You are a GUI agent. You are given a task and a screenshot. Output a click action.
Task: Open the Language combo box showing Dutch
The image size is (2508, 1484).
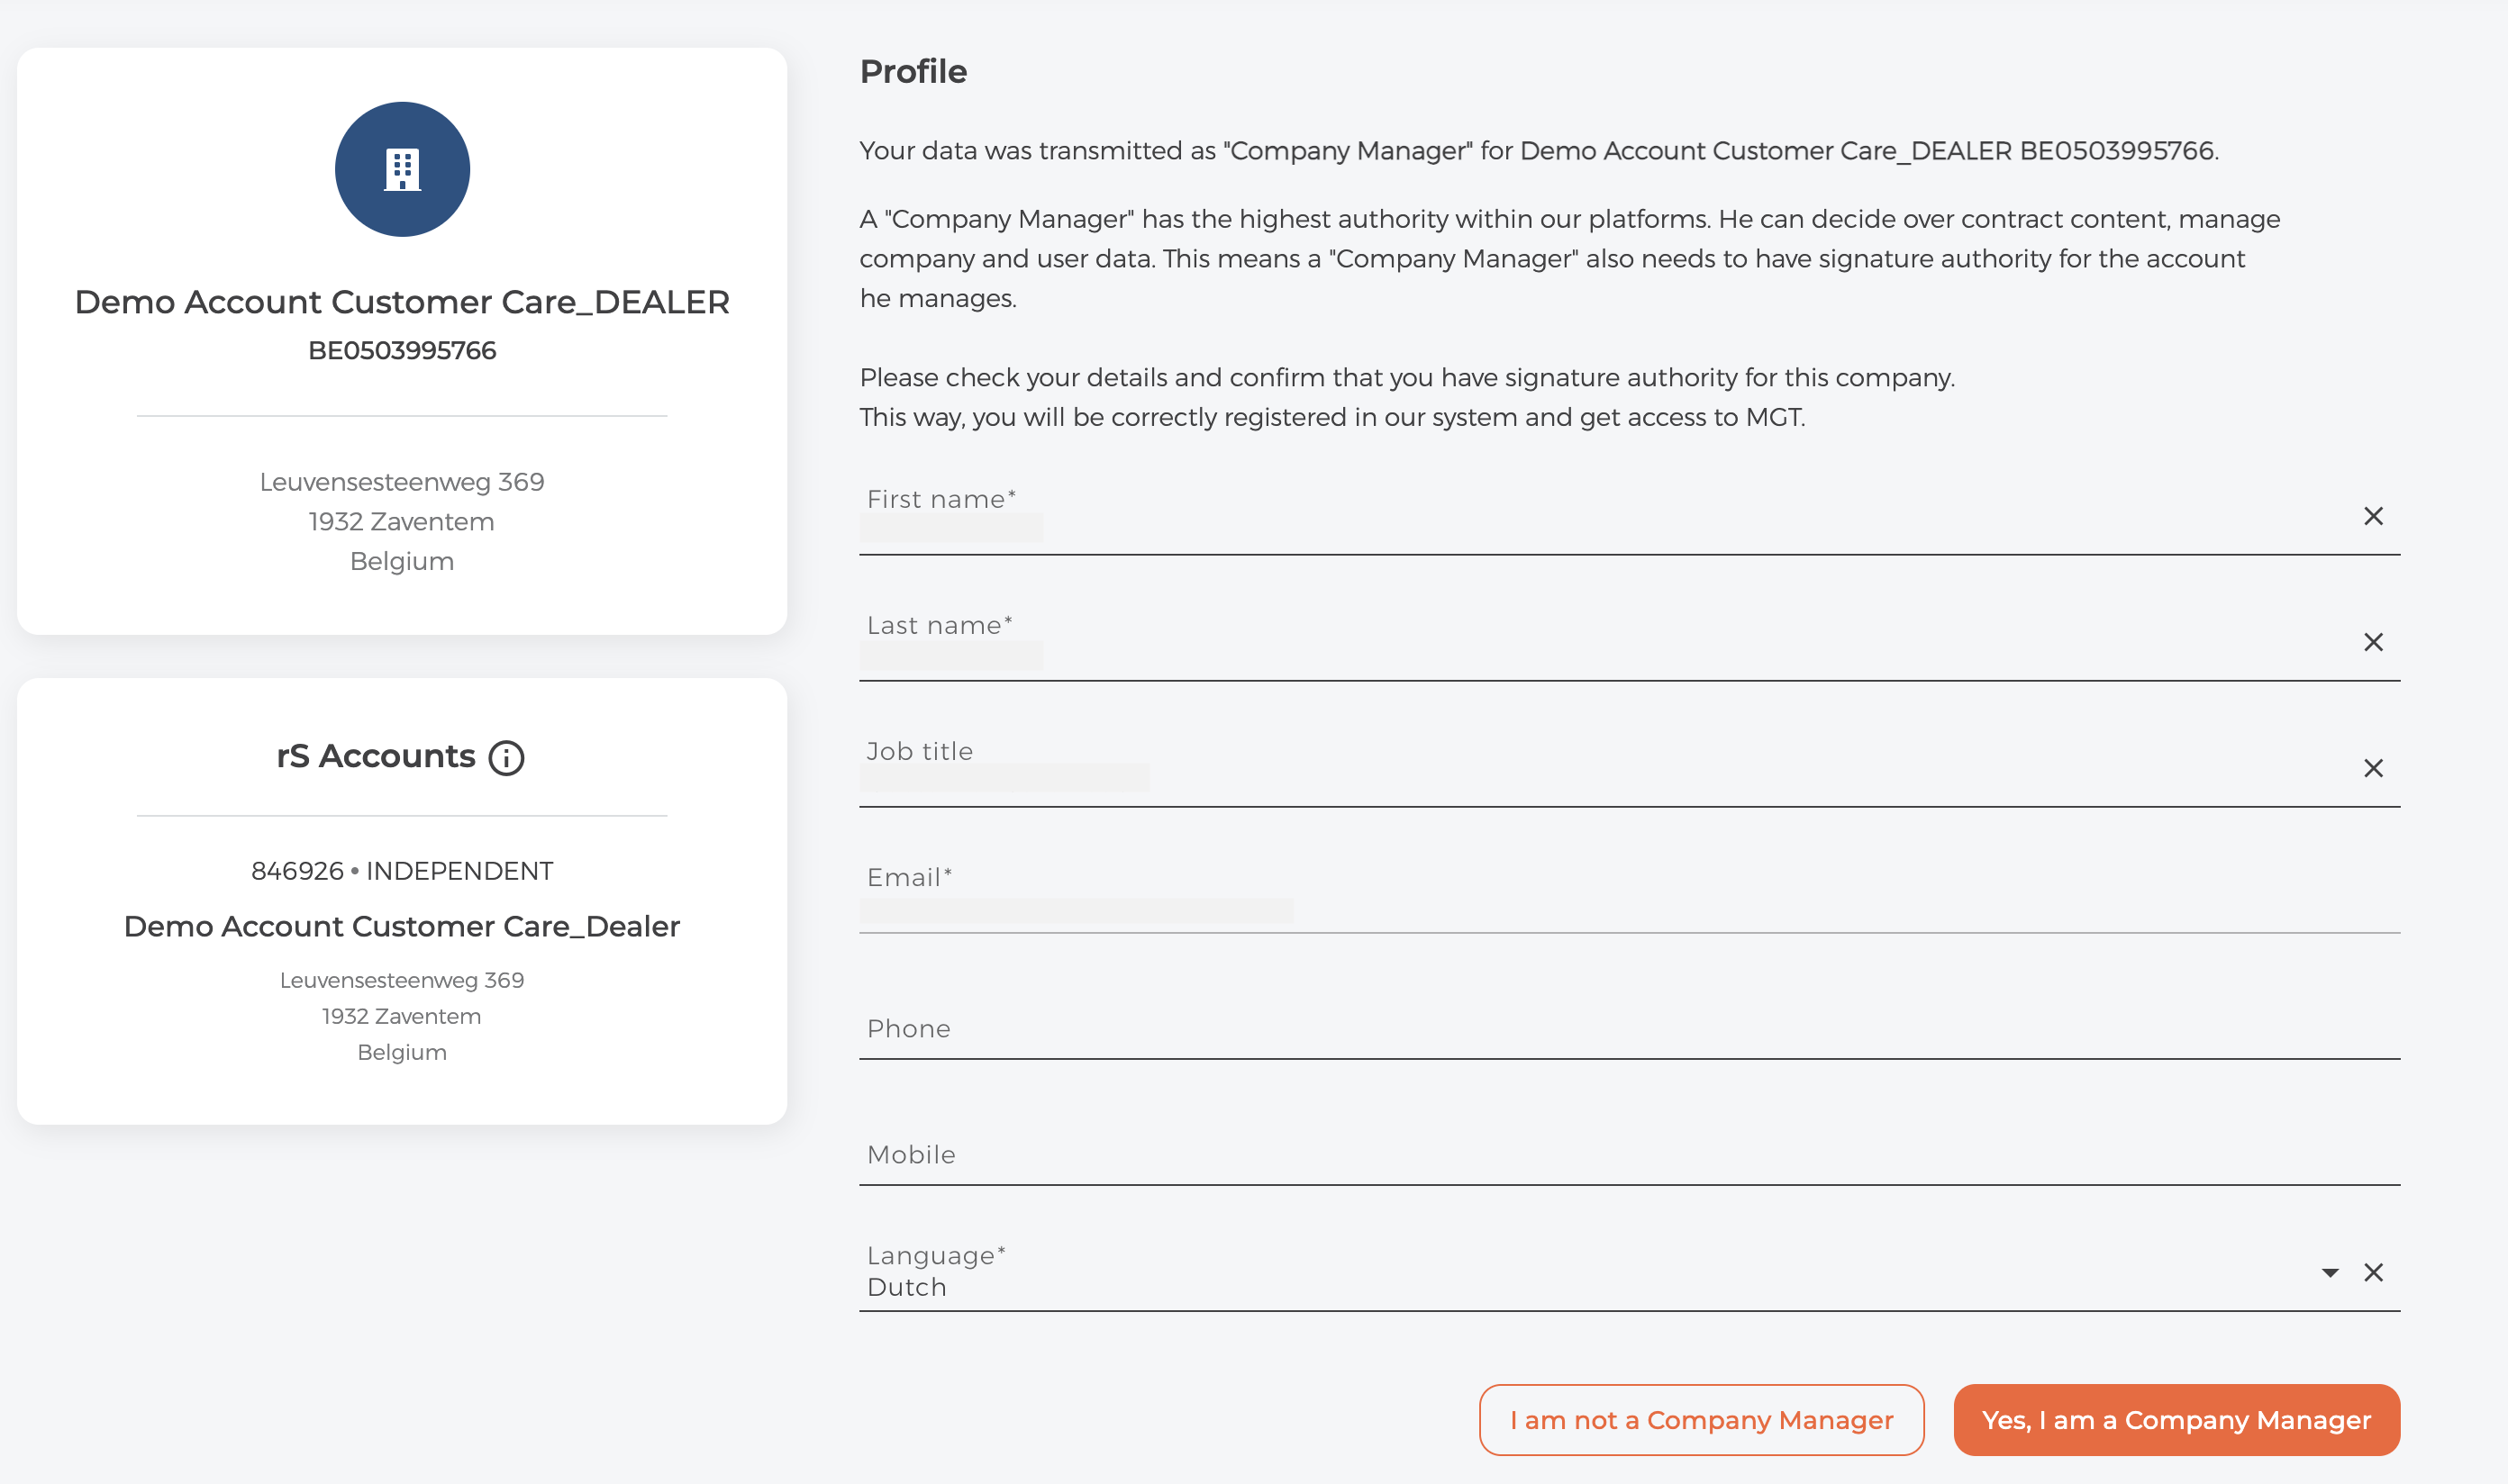1581,1286
